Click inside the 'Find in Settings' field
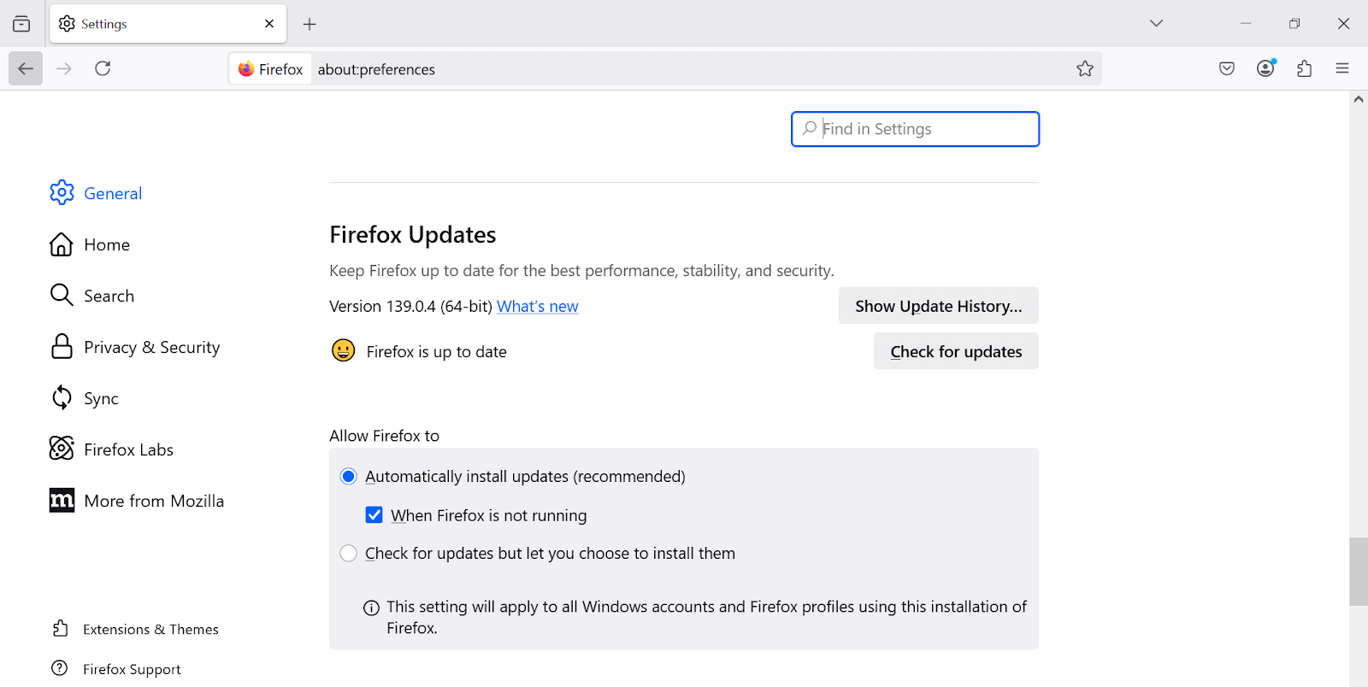1368x687 pixels. click(x=914, y=128)
